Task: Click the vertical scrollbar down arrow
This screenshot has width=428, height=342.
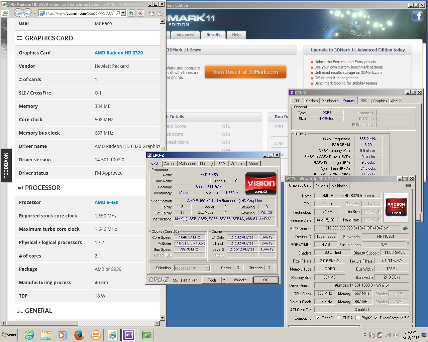Action: [x=163, y=318]
